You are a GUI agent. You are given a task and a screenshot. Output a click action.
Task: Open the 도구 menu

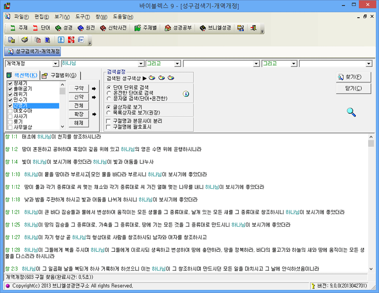(x=82, y=17)
